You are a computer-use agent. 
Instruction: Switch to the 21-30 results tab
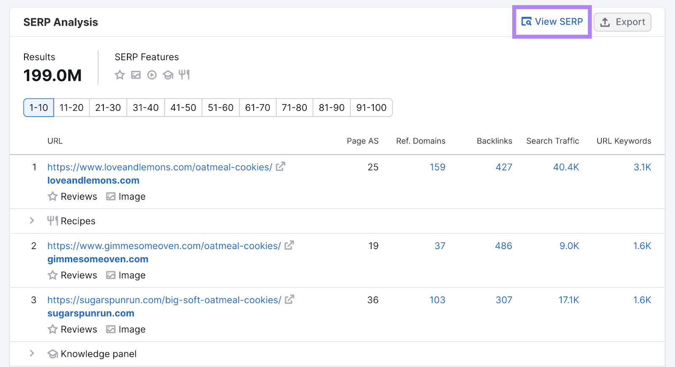(108, 107)
